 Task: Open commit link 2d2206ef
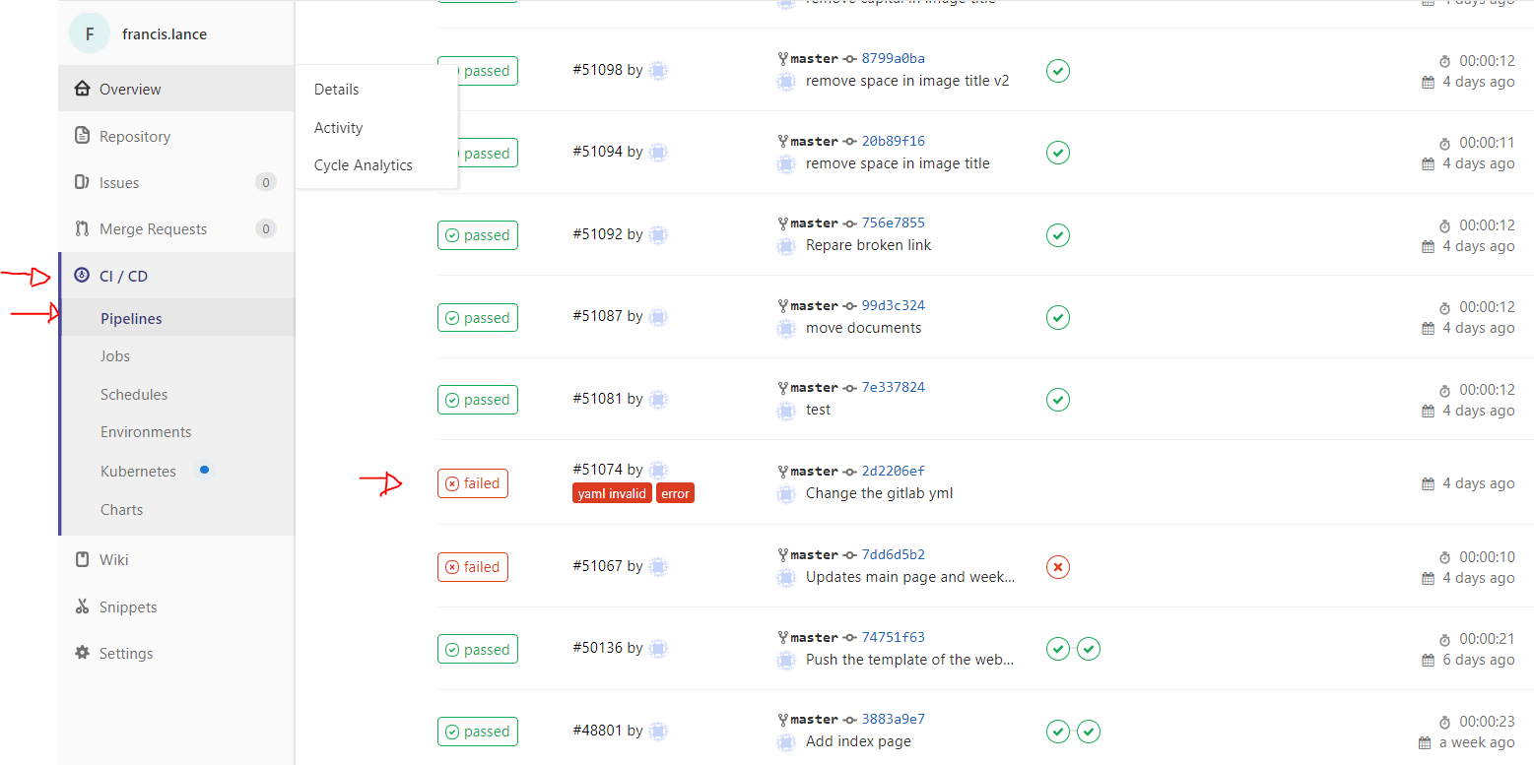coord(893,471)
